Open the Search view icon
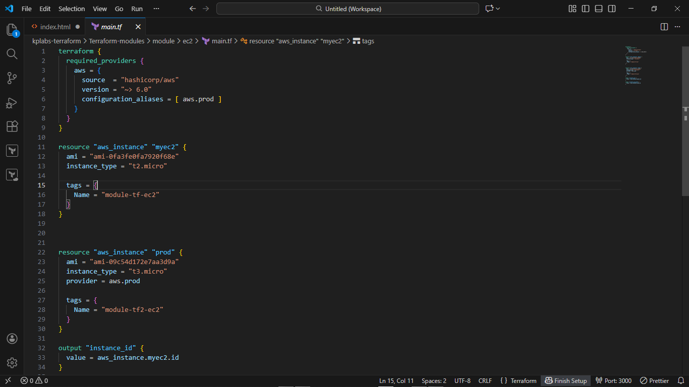This screenshot has width=689, height=387. (12, 54)
